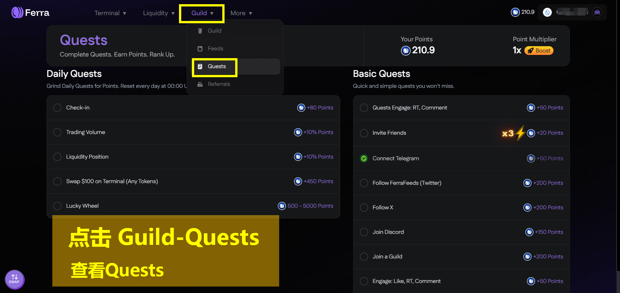
Task: Click the coin icon for Follow FerraFeeds reward
Action: pos(527,183)
